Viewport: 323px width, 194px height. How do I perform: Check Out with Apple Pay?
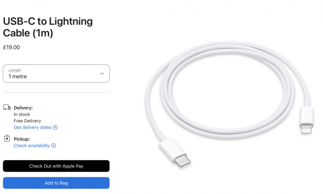(x=56, y=166)
